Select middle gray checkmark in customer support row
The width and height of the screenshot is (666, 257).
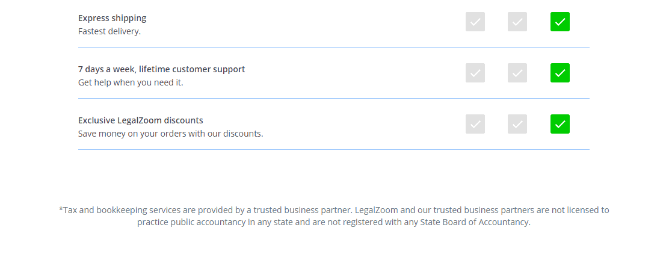click(x=517, y=73)
